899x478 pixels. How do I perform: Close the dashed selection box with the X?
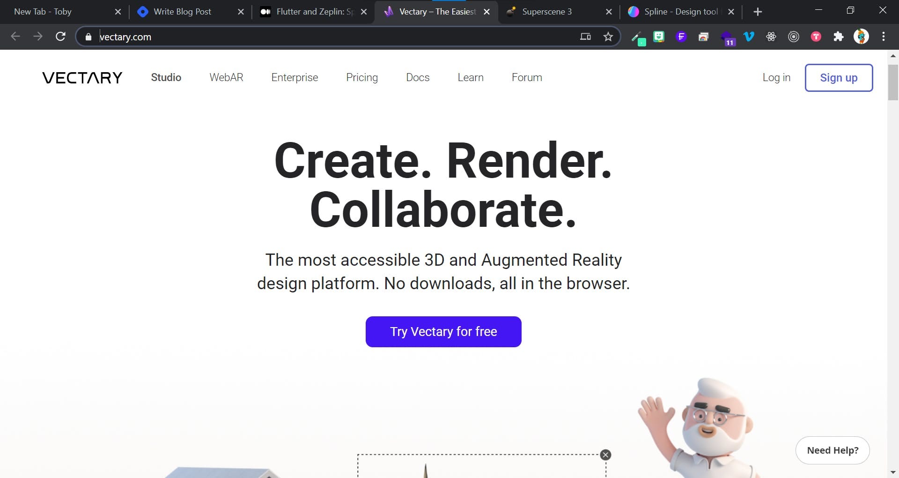[606, 455]
